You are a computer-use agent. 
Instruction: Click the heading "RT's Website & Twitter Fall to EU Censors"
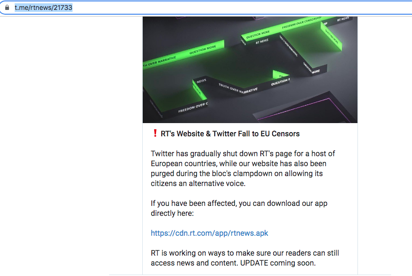click(x=230, y=134)
